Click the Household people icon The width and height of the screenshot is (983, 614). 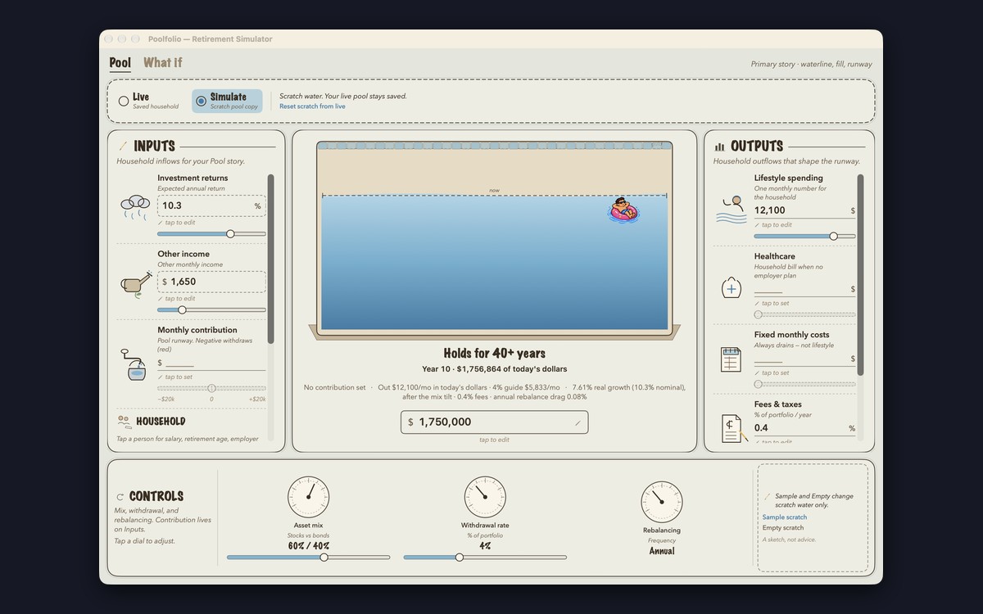[x=125, y=422]
